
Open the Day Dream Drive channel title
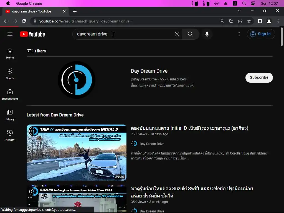pos(149,71)
